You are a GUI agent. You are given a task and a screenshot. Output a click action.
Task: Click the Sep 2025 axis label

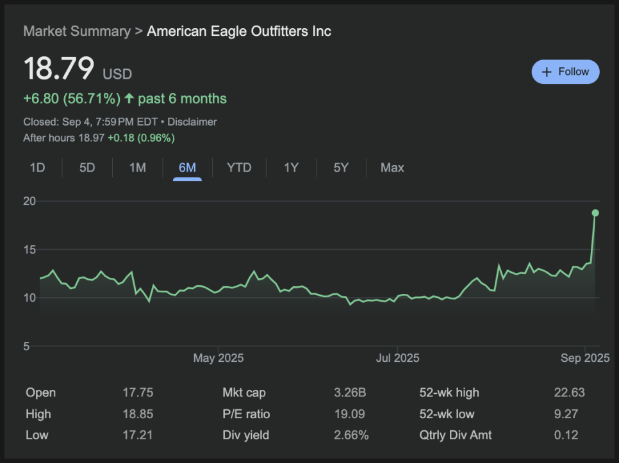585,358
